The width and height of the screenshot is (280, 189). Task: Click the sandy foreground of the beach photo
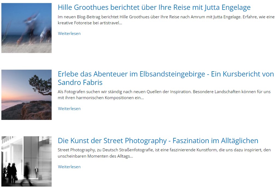(x=26, y=48)
